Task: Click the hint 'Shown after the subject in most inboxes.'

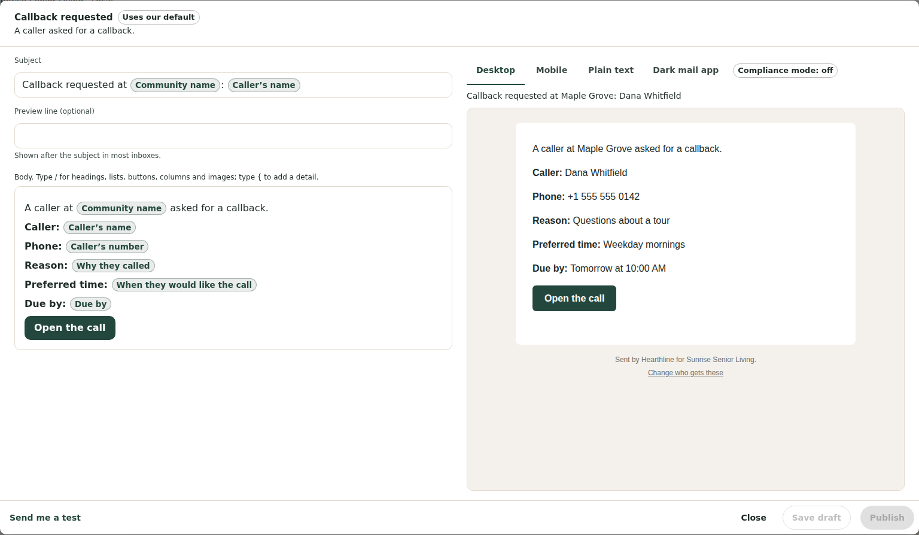Action: [x=87, y=156]
